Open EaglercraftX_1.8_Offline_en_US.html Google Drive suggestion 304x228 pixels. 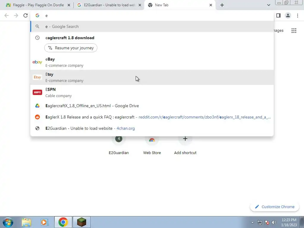[x=152, y=106]
